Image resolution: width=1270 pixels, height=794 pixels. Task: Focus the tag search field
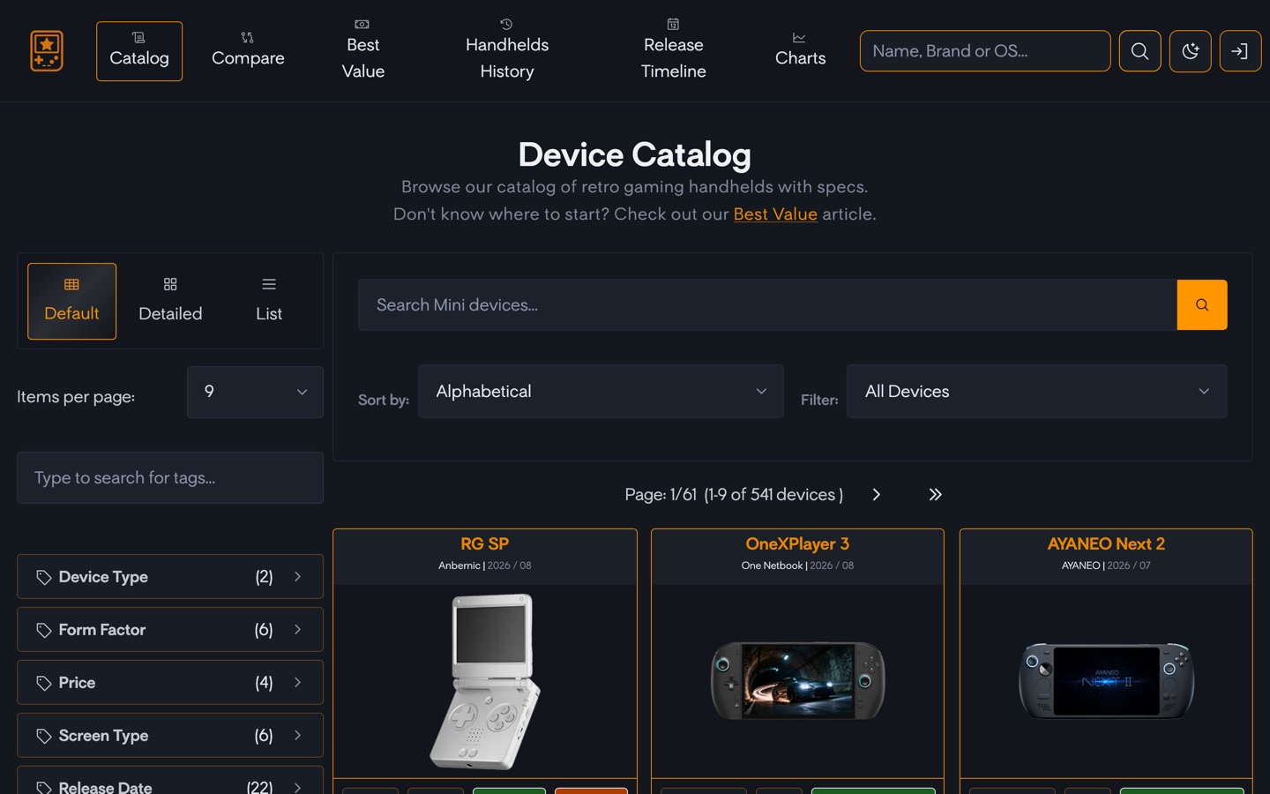170,477
